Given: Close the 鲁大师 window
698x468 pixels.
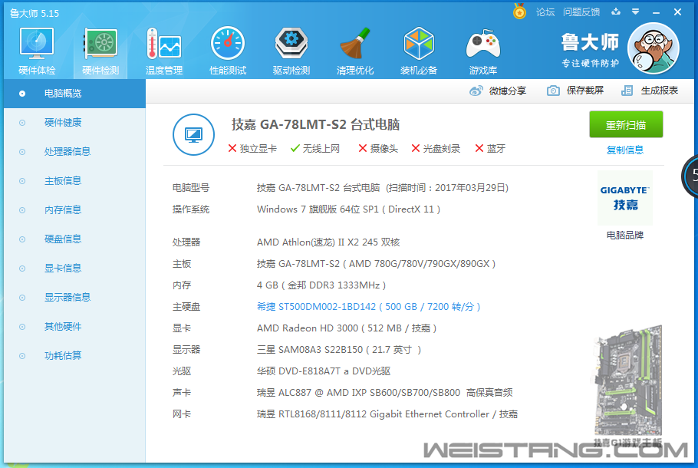Looking at the screenshot, I should 677,12.
